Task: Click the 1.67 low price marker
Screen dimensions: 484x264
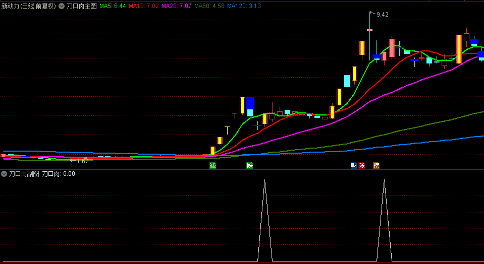Action: point(82,161)
